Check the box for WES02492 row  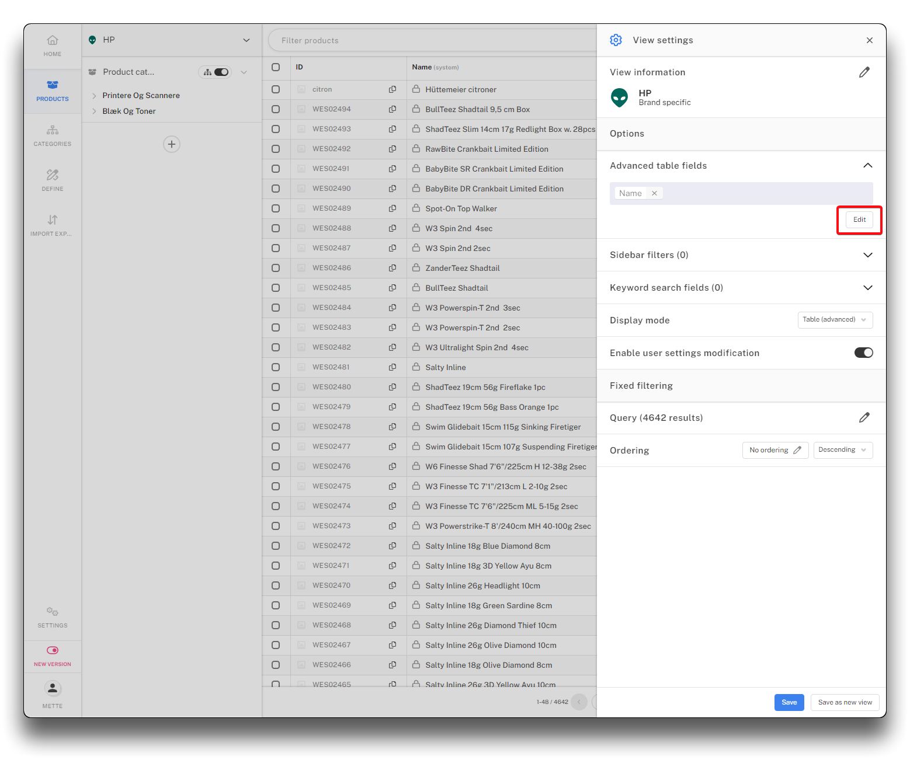(x=276, y=149)
